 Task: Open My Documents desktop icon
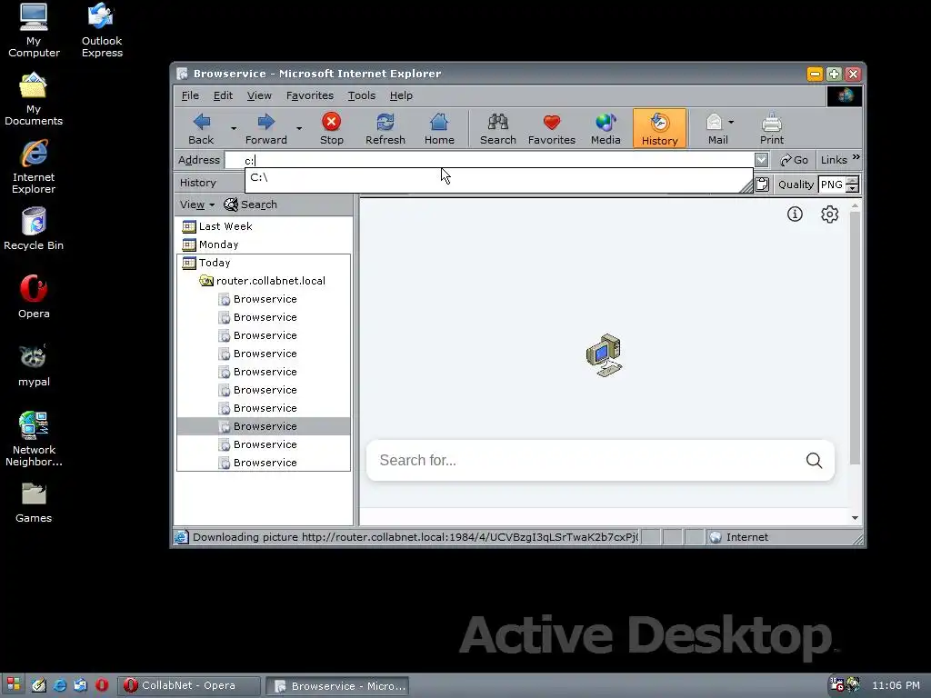34,99
